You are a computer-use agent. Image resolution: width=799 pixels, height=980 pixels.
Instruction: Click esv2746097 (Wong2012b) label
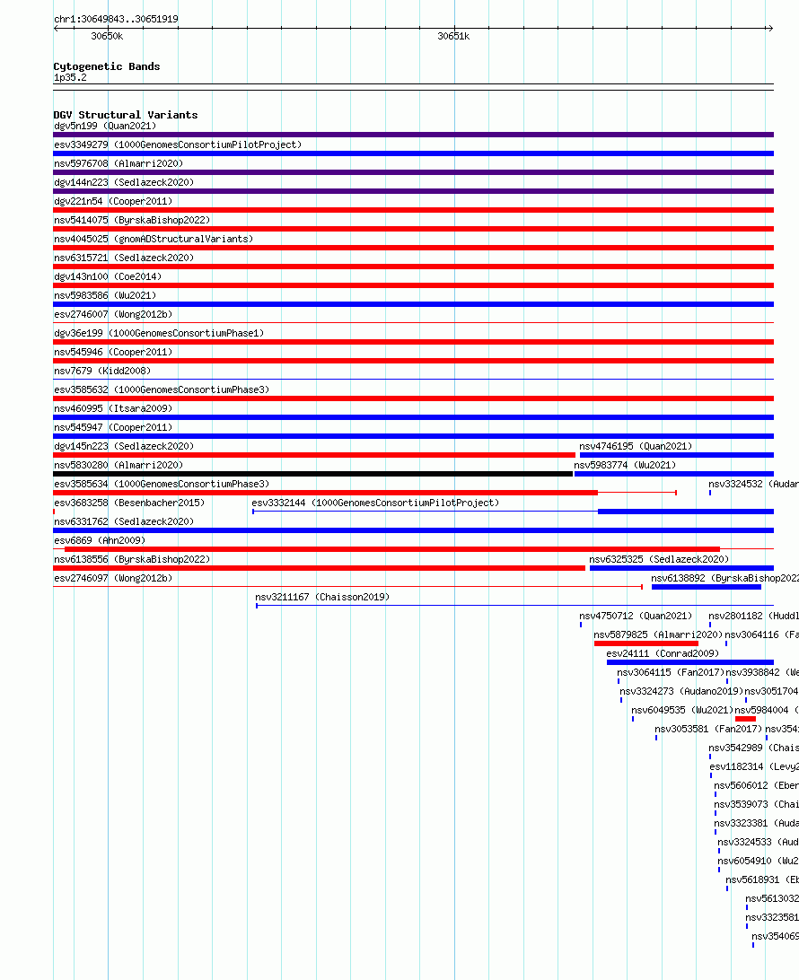113,578
